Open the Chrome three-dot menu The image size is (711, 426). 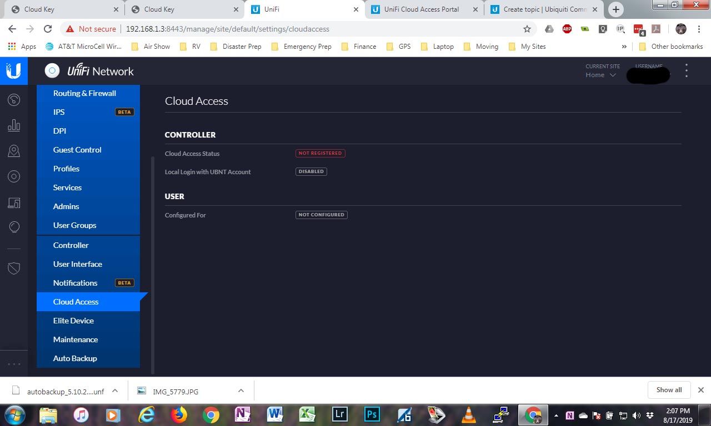tap(698, 29)
